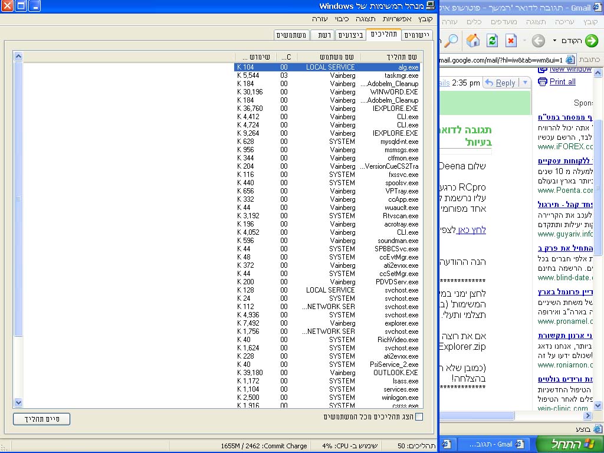Image resolution: width=604 pixels, height=453 pixels.
Task: Click the Windows Start button
Action: (x=569, y=444)
